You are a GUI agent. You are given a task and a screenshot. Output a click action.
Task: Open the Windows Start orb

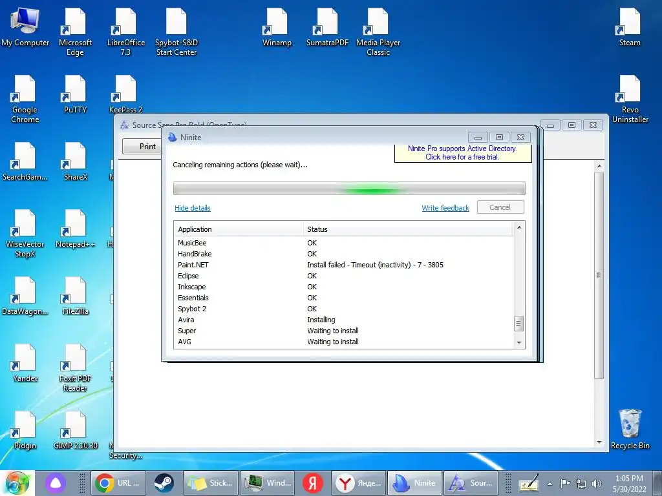click(x=17, y=483)
